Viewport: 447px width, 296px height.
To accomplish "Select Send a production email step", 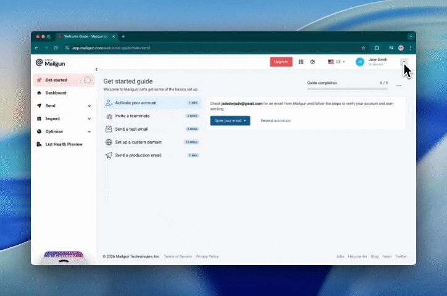I will pos(152,155).
